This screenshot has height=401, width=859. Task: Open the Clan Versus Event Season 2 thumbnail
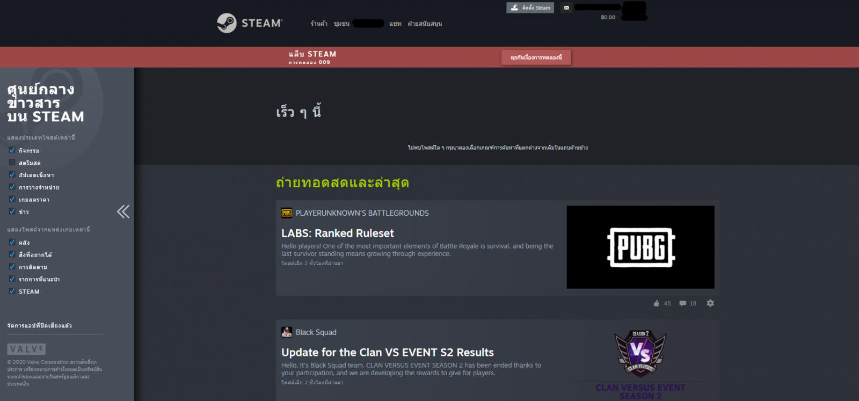pyautogui.click(x=640, y=363)
